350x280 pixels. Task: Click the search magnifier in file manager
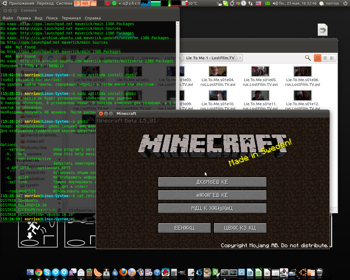click(x=308, y=58)
